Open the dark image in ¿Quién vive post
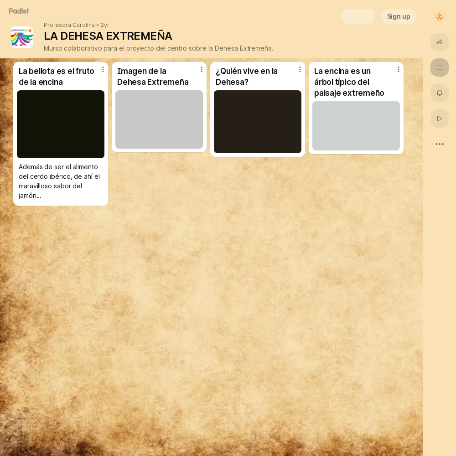 [x=257, y=122]
